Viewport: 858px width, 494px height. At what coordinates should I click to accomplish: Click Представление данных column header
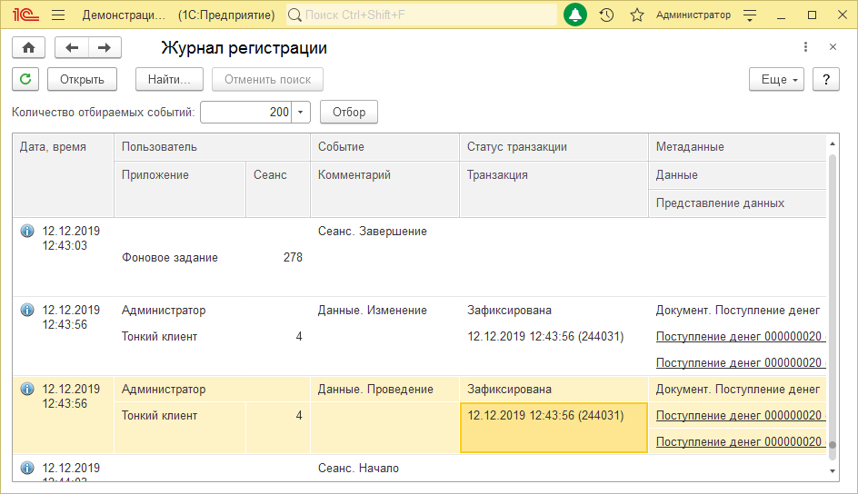point(738,203)
